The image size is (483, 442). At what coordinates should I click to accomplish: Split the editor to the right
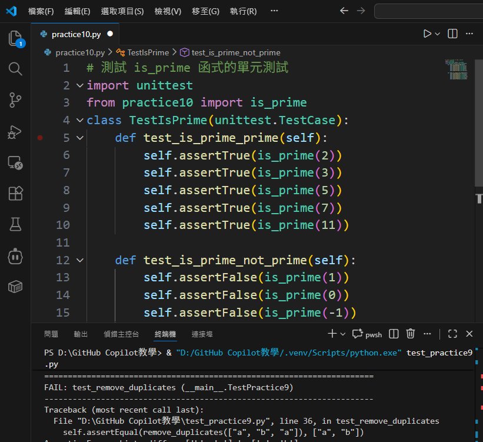coord(452,34)
